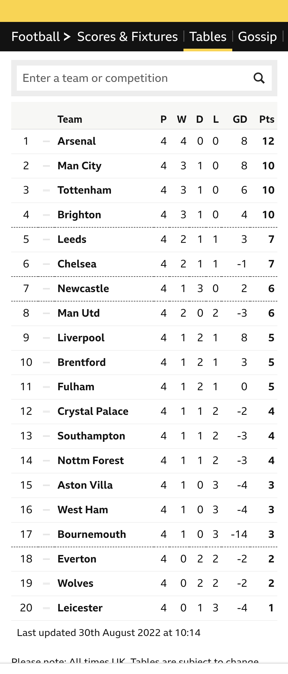Click Everton's position movement indicator
The height and width of the screenshot is (674, 288).
46,559
